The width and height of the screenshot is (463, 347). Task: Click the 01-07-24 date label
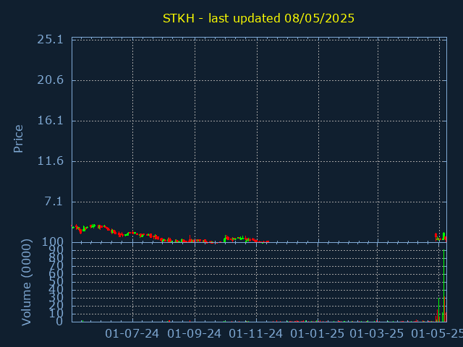(132, 334)
